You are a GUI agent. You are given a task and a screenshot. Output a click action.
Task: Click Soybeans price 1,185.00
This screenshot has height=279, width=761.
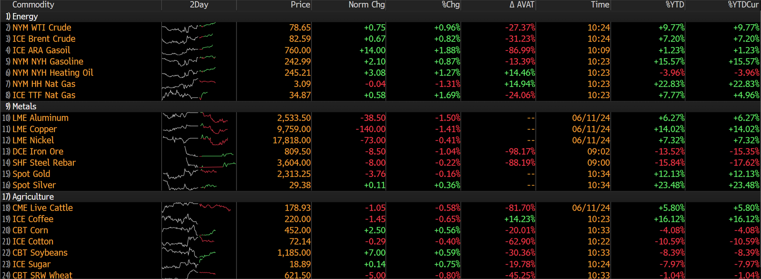[x=294, y=253]
